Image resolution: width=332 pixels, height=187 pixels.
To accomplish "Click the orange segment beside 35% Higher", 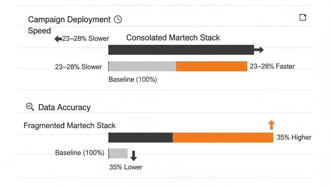I will [x=223, y=137].
